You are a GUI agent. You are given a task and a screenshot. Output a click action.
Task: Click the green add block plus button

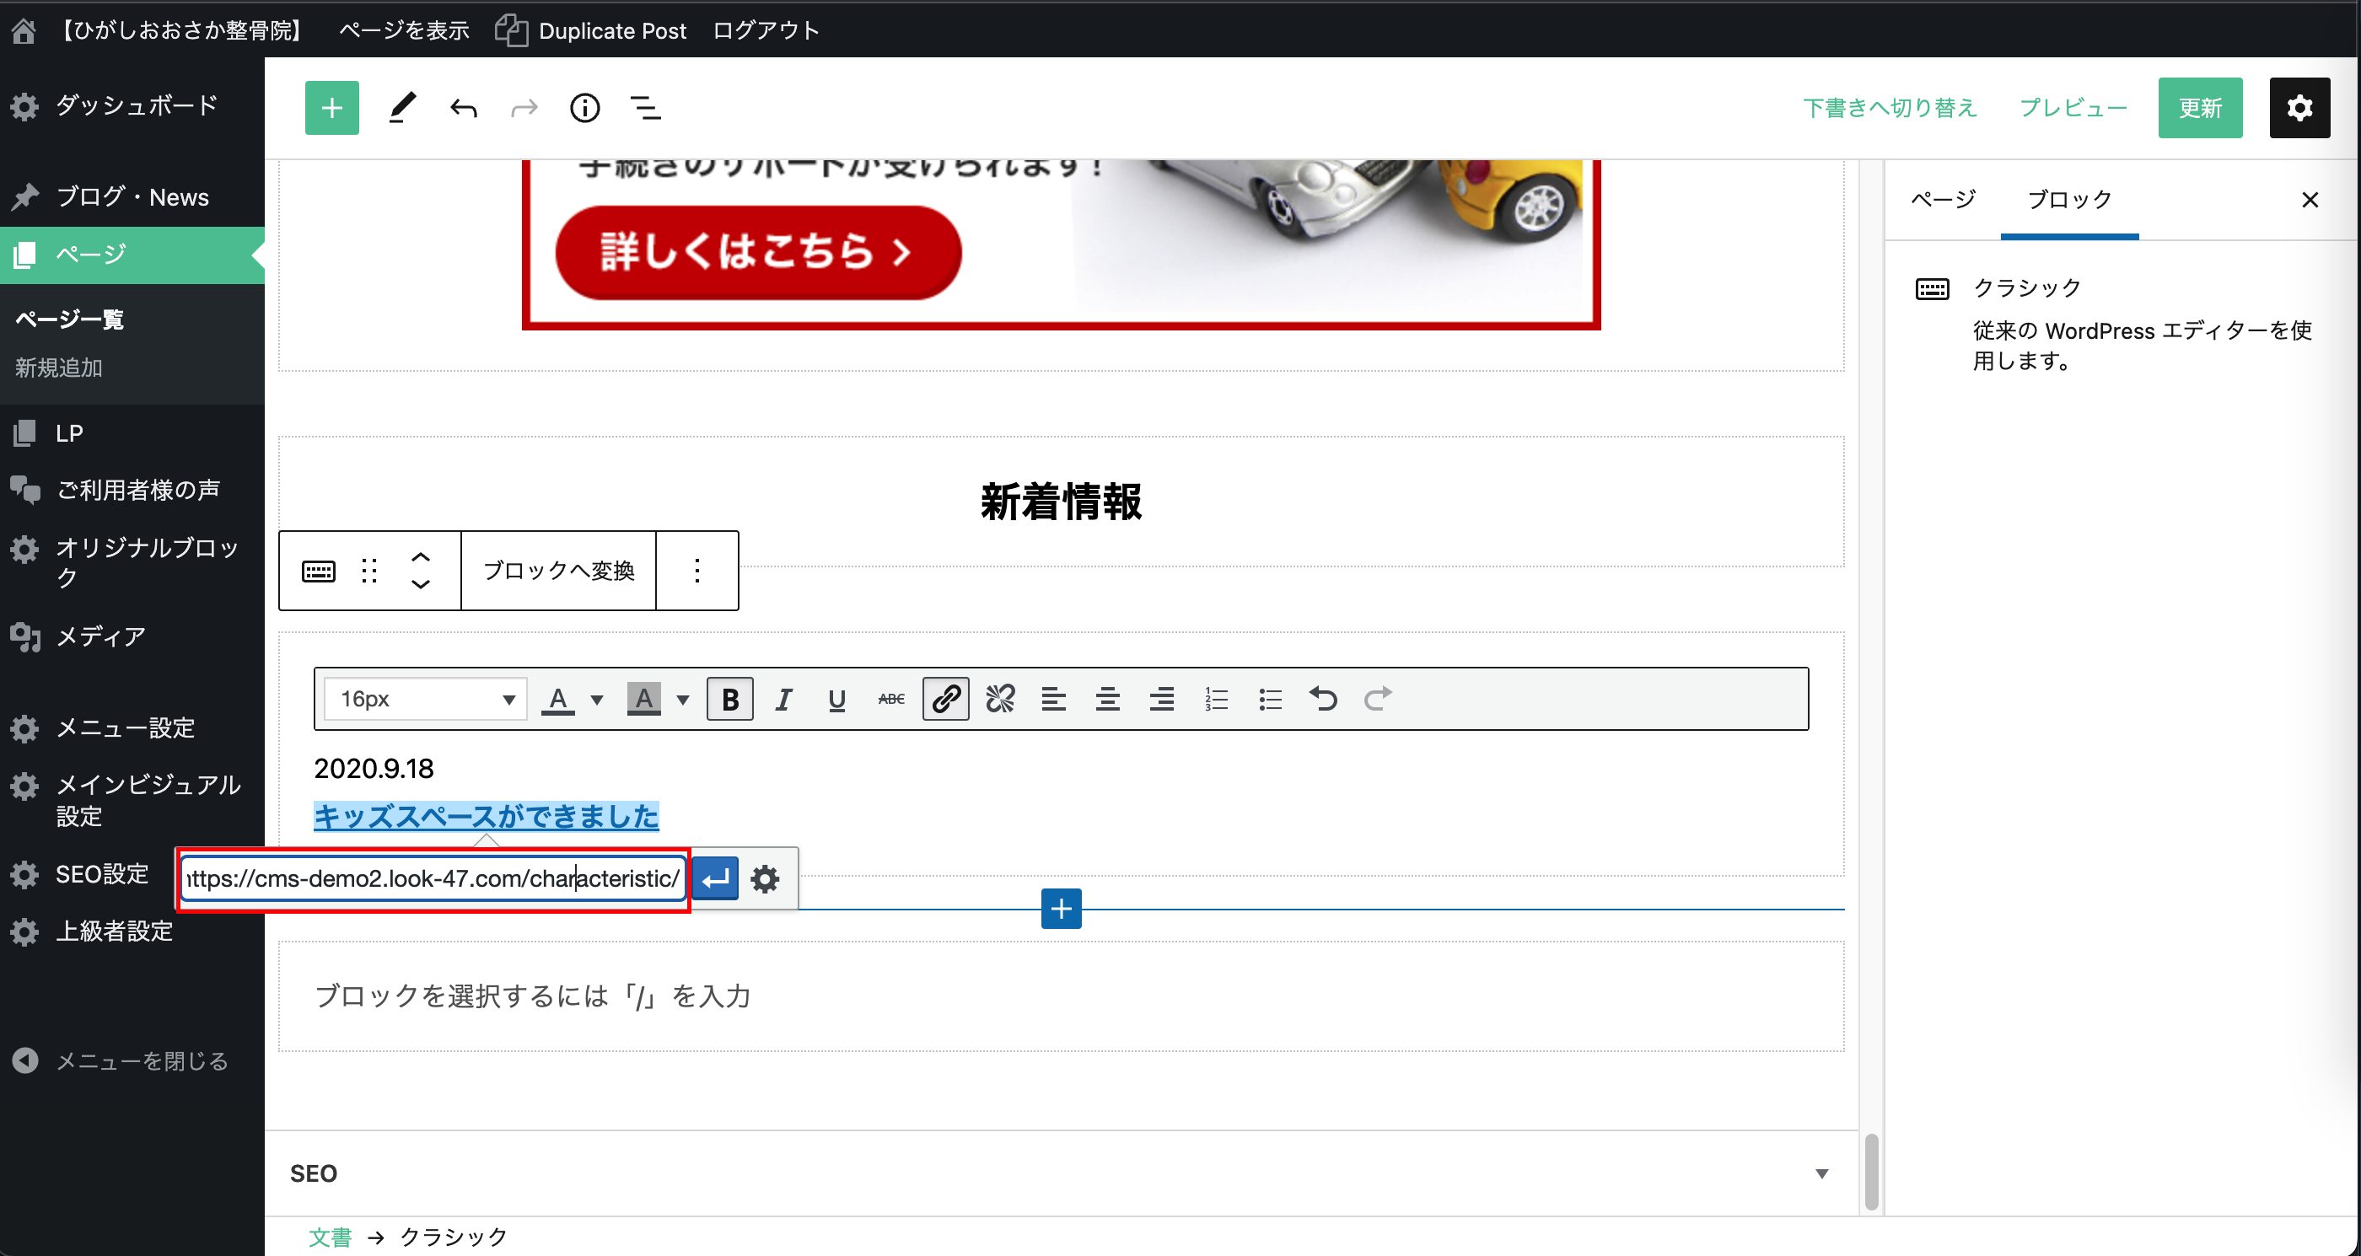(331, 108)
